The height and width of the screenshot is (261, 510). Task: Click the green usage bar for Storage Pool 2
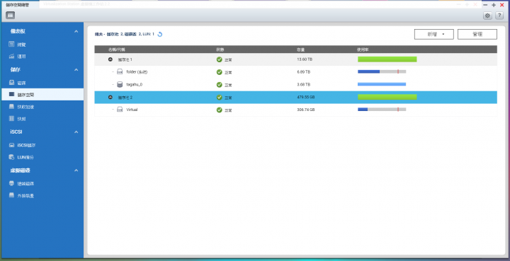(x=387, y=97)
